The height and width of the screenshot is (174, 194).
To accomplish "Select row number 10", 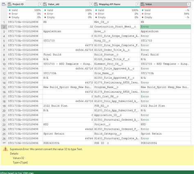I will coord(4,64).
